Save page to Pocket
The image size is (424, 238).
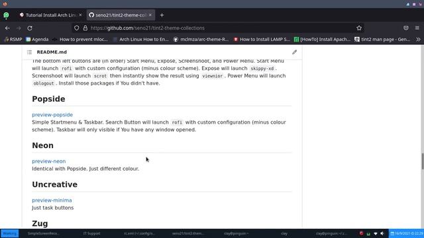pyautogui.click(x=406, y=28)
